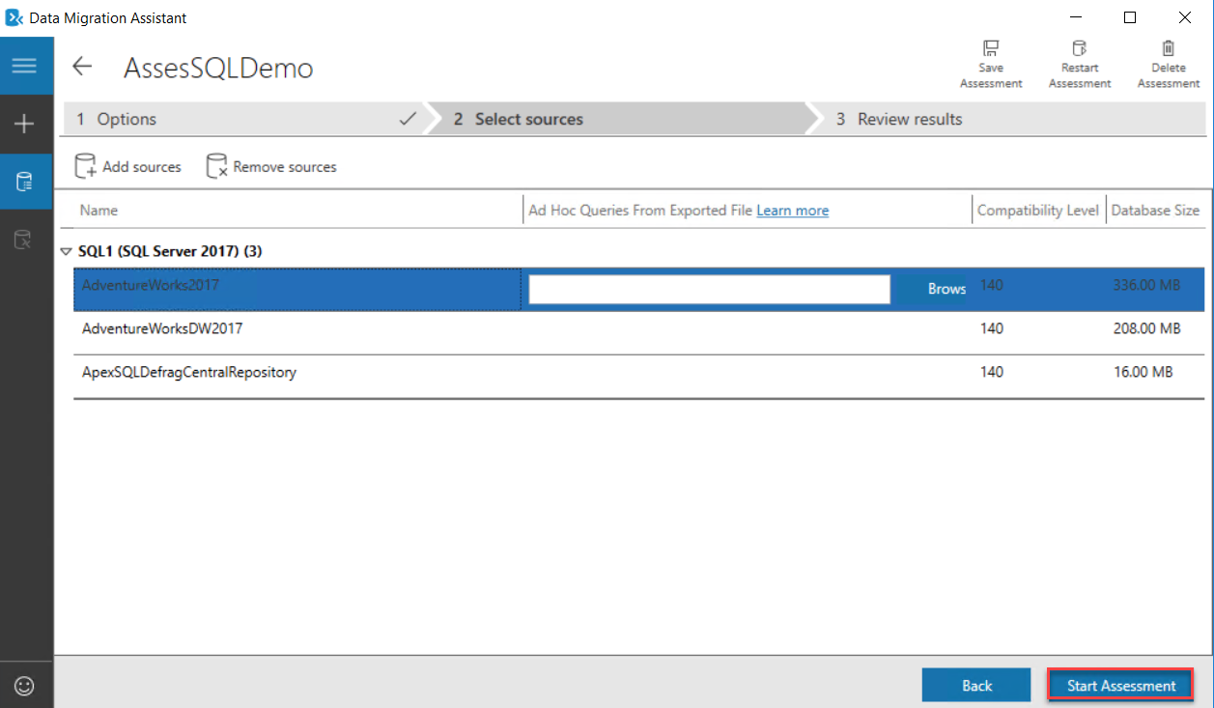Click Add sources toolbar button
This screenshot has width=1214, height=708.
pyautogui.click(x=128, y=166)
